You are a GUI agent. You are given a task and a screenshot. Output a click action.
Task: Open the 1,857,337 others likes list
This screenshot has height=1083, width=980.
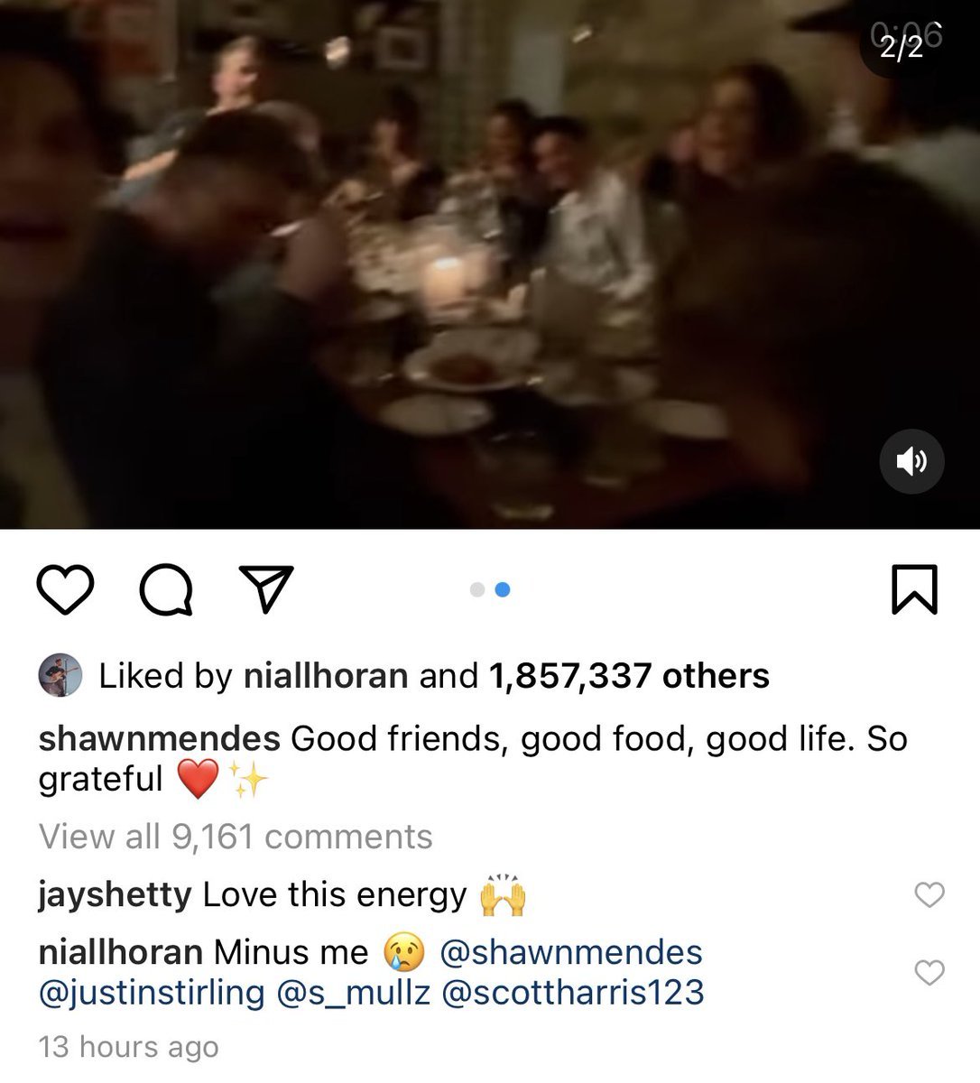pos(629,675)
